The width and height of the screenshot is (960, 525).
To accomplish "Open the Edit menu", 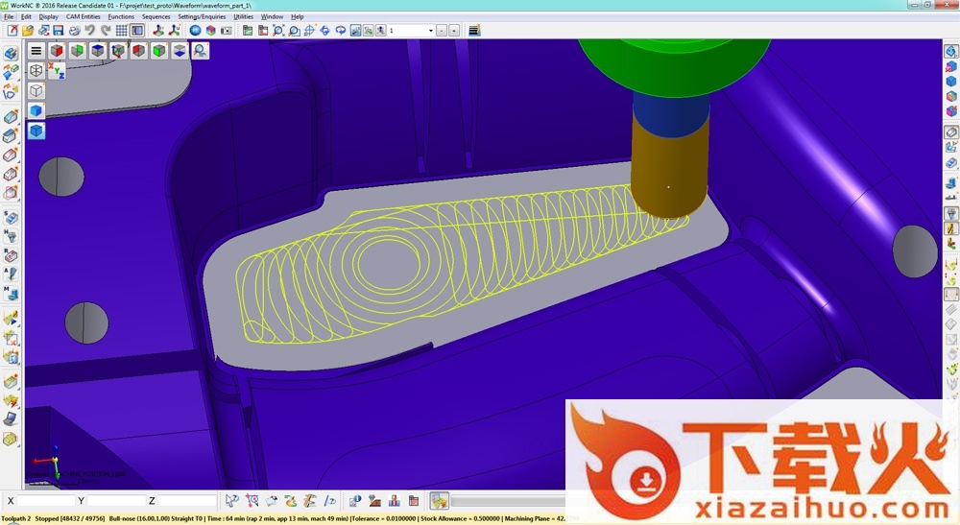I will [x=26, y=16].
